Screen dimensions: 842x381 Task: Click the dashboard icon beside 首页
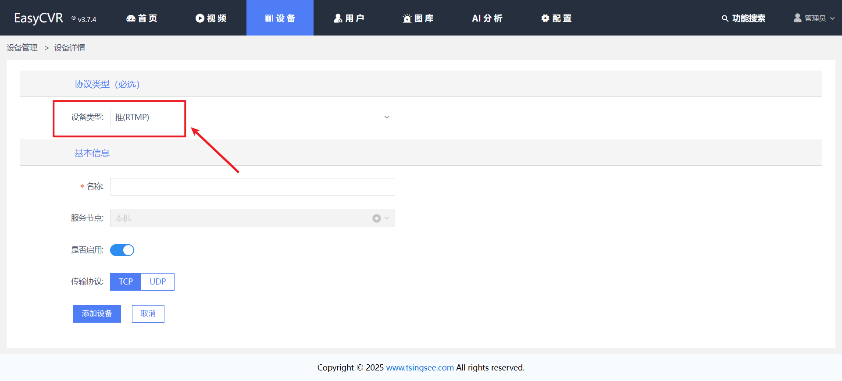click(x=131, y=18)
